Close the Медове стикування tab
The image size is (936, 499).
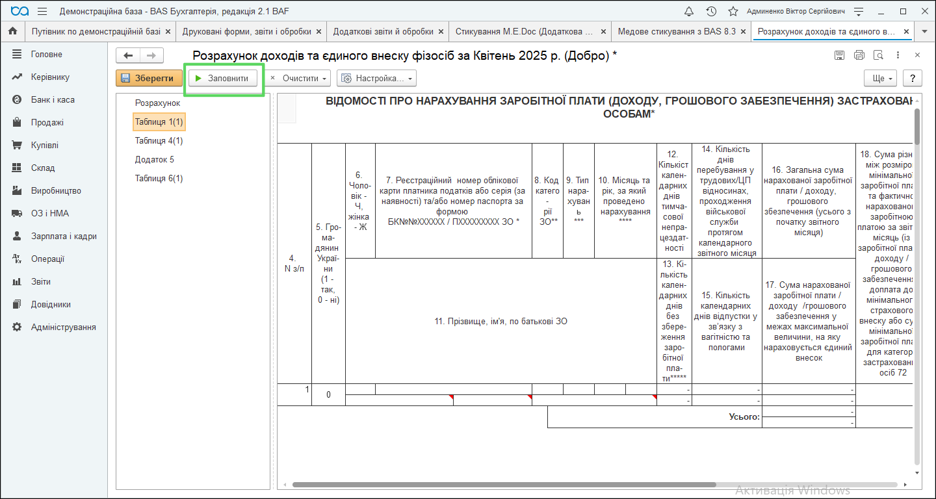[744, 31]
